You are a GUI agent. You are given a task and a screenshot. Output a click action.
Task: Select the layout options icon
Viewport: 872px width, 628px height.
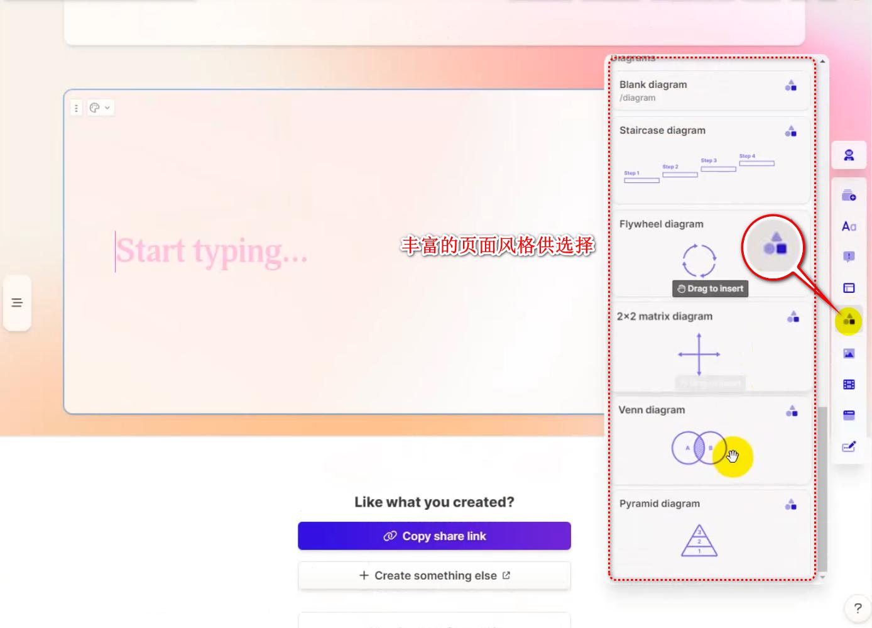[849, 287]
